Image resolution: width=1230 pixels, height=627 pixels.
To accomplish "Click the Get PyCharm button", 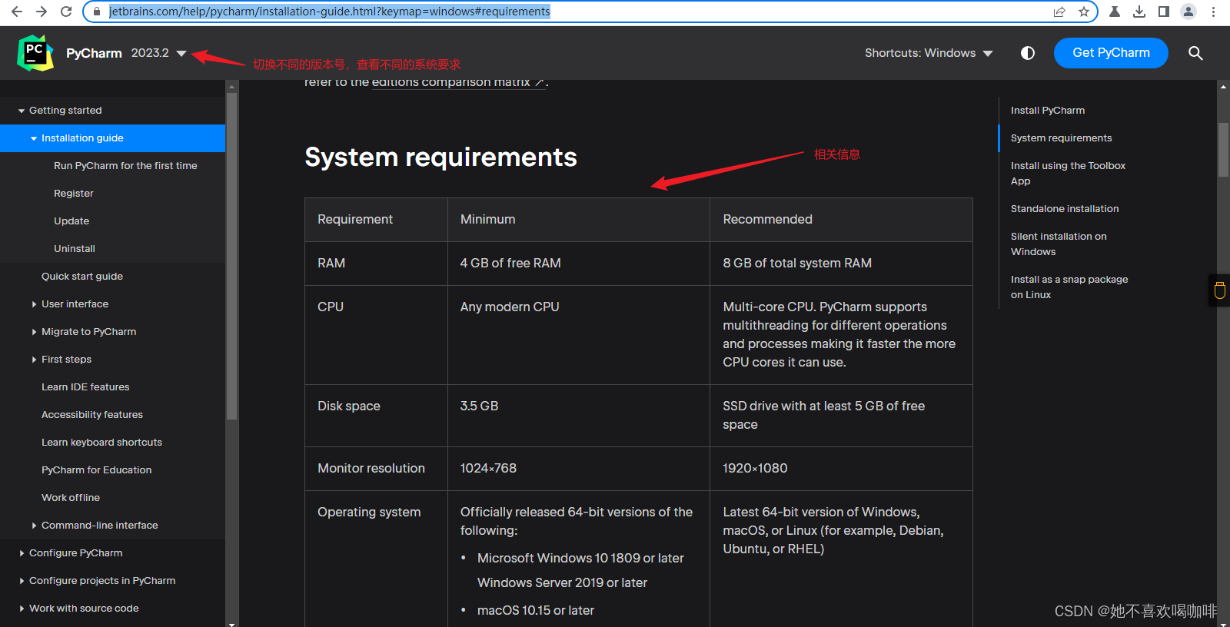I will point(1111,53).
